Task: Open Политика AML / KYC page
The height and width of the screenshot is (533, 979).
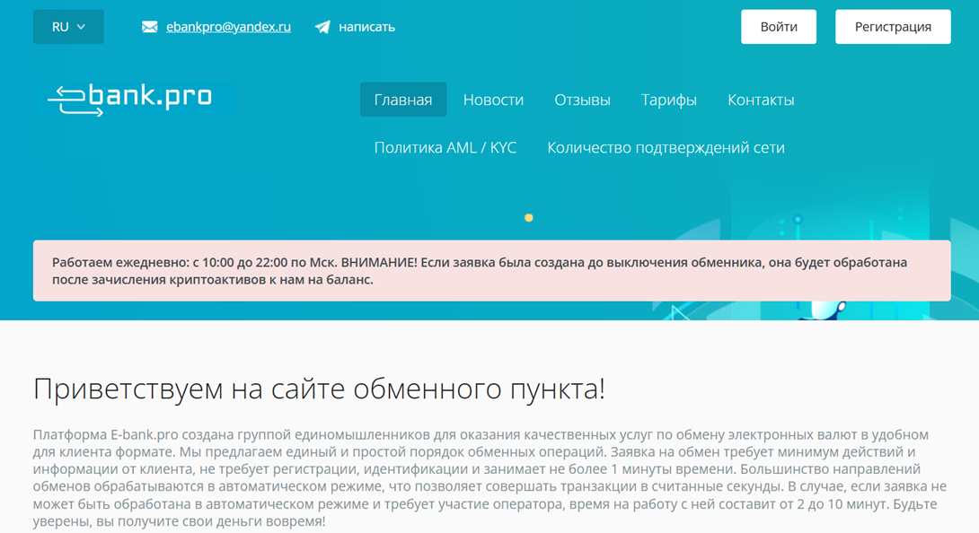Action: (445, 147)
